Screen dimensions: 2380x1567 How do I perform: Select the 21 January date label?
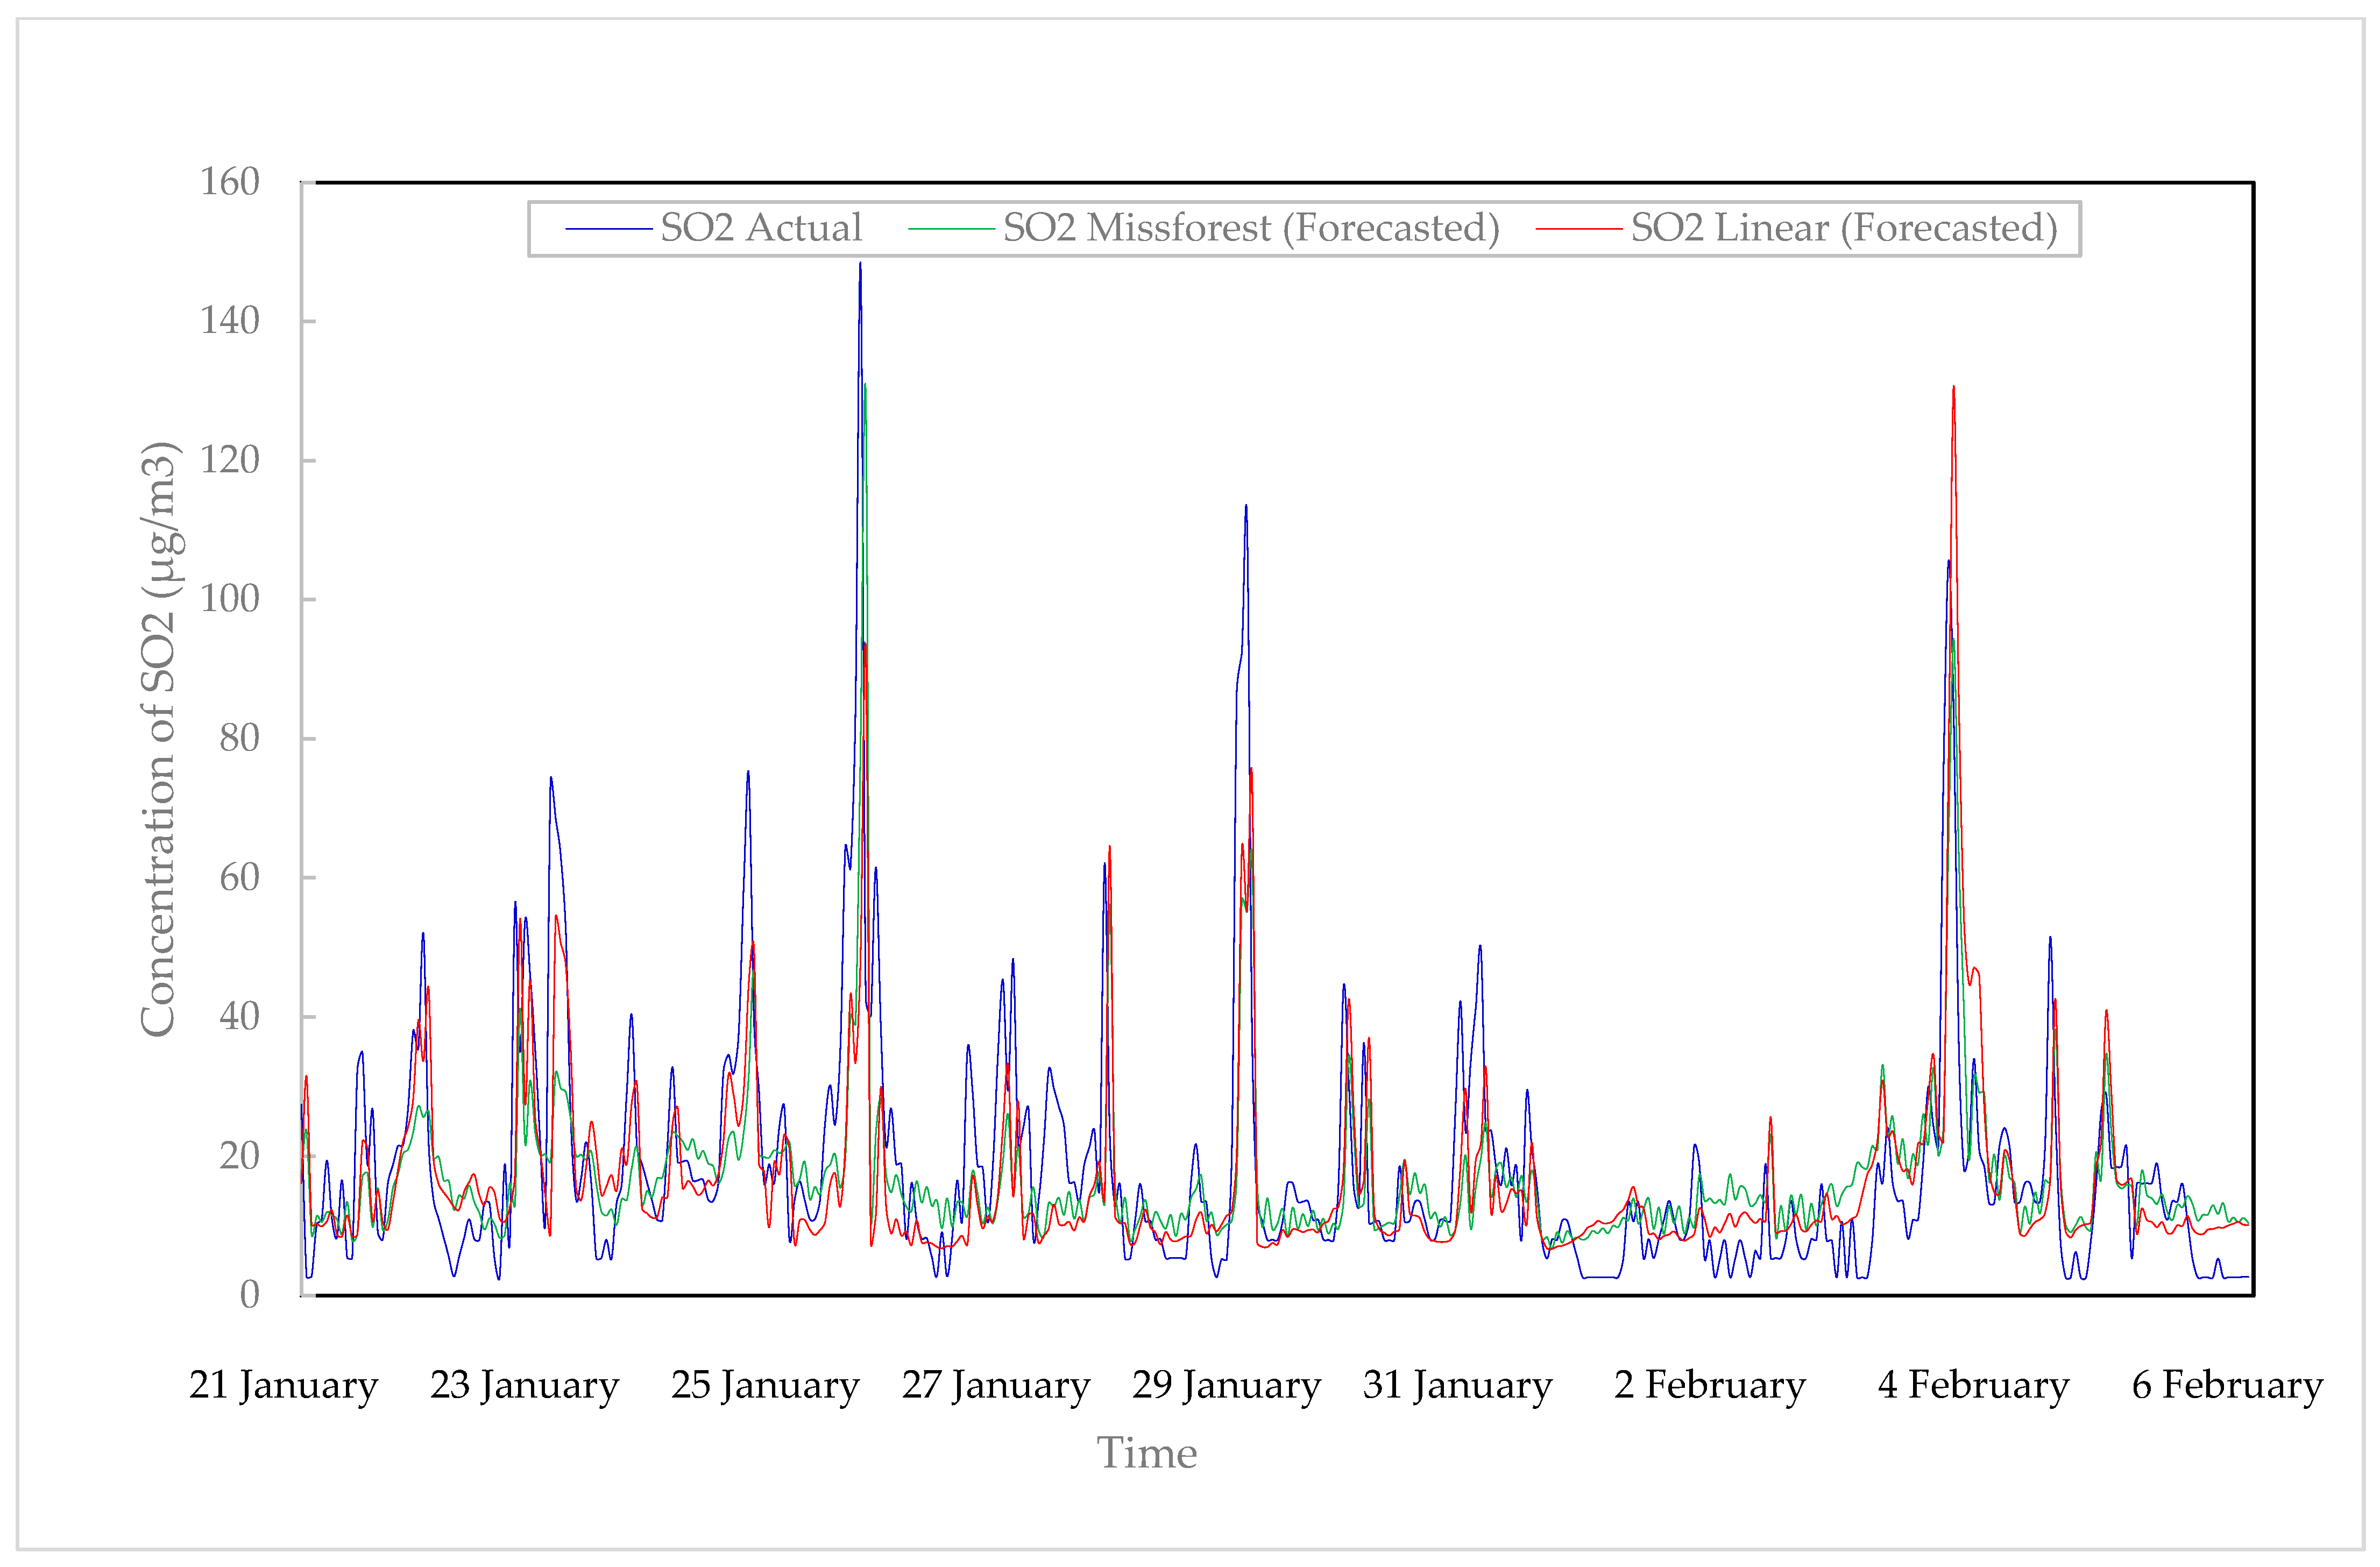(283, 1385)
